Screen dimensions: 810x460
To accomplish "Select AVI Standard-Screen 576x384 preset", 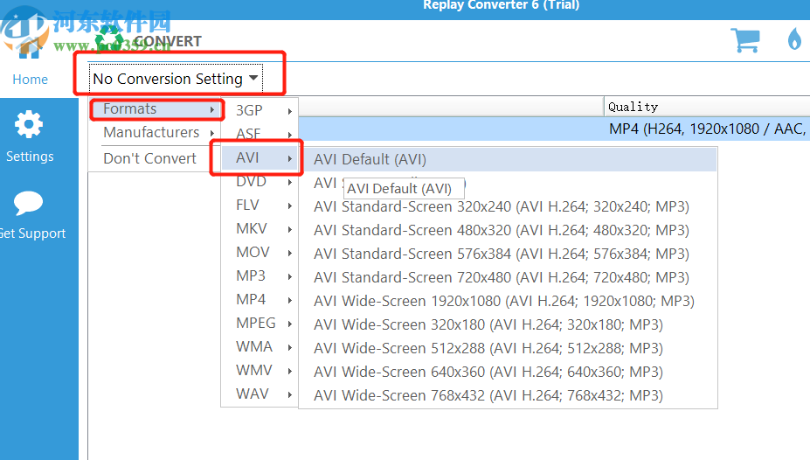I will tap(508, 254).
